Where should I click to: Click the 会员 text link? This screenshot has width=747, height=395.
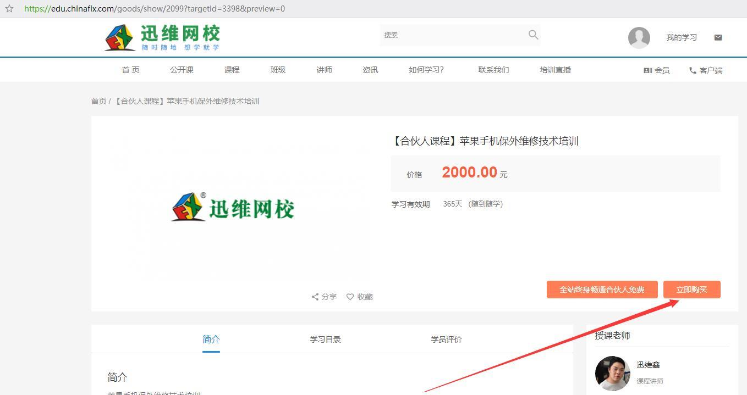coord(662,70)
